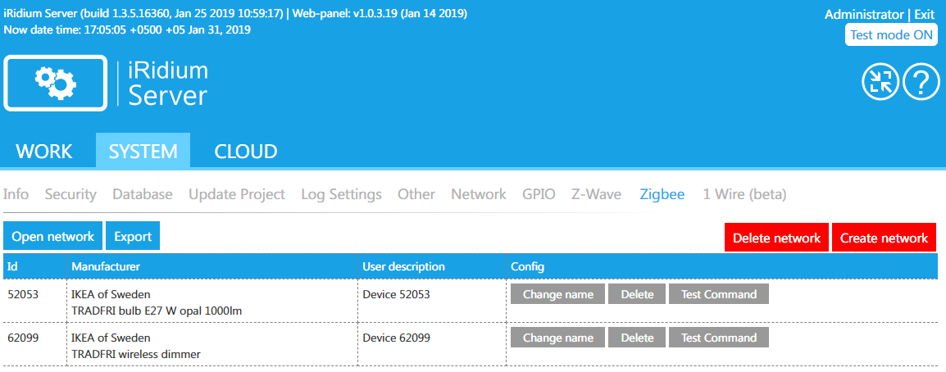Click the 'Now date time' line

tap(127, 29)
